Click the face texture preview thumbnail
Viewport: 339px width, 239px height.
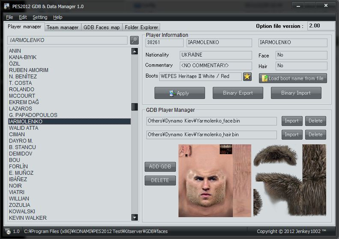point(205,180)
